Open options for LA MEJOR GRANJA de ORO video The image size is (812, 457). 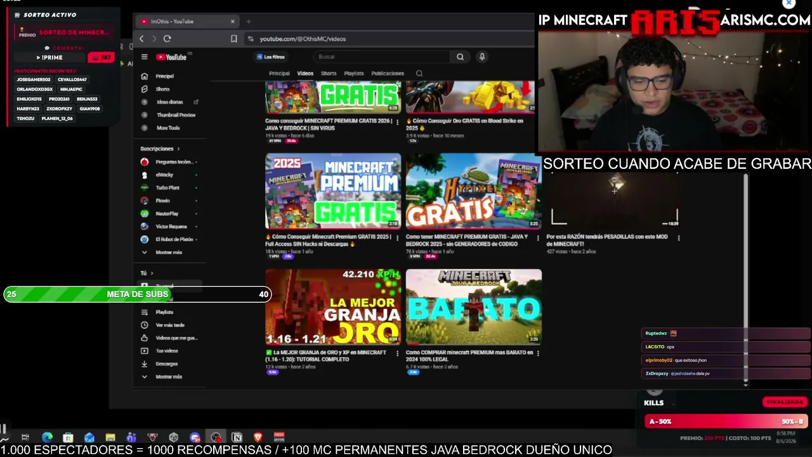(x=398, y=354)
